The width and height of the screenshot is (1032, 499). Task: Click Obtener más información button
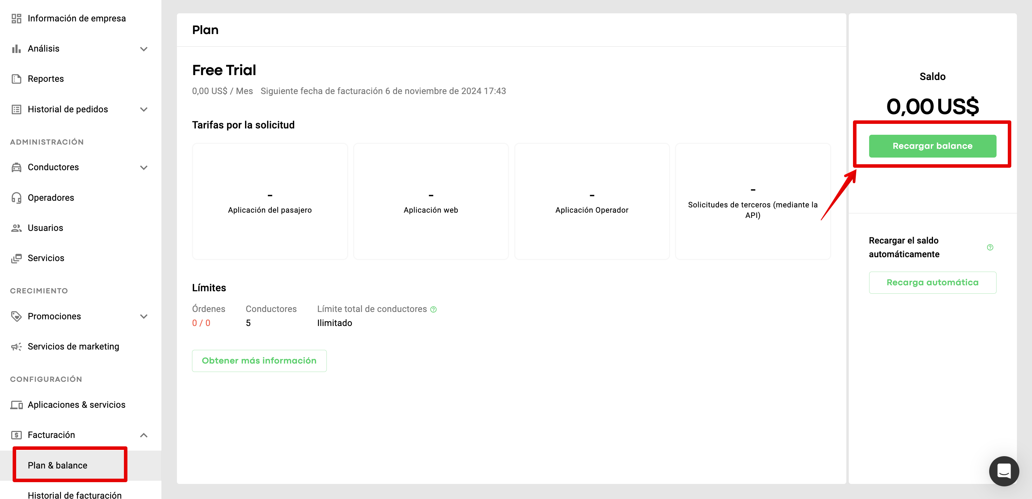[259, 361]
